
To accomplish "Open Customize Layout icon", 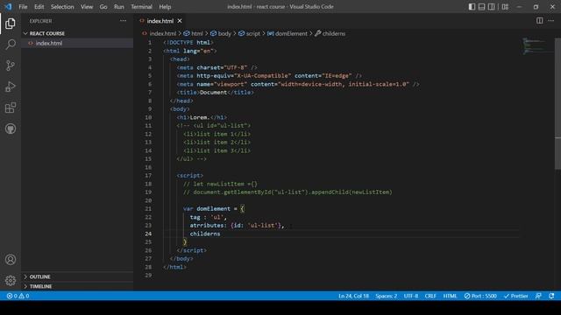I will pyautogui.click(x=505, y=6).
